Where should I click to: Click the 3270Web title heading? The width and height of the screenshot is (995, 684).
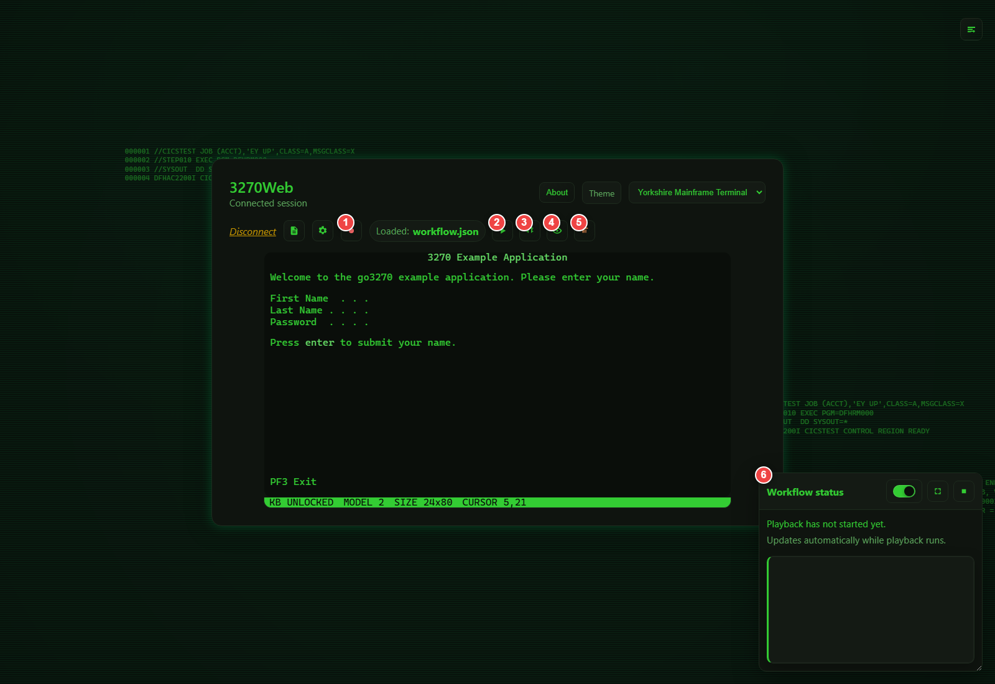click(261, 187)
